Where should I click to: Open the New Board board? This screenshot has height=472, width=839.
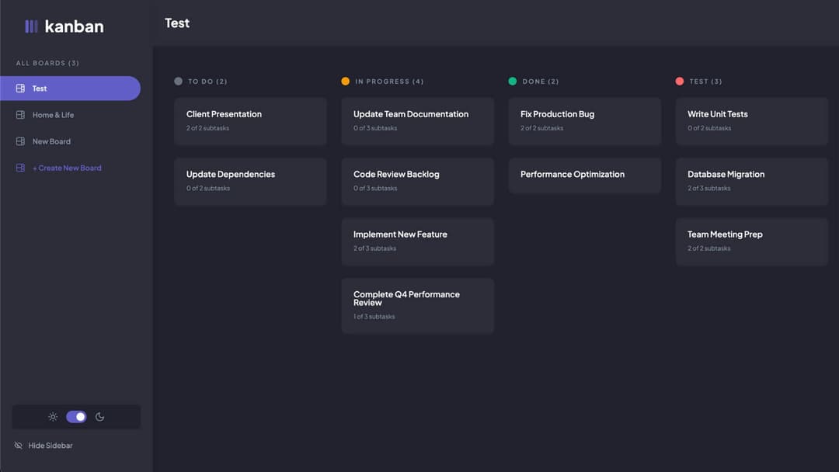pos(50,141)
